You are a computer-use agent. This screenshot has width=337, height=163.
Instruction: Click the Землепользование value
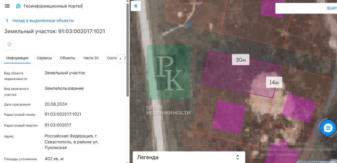64,88
